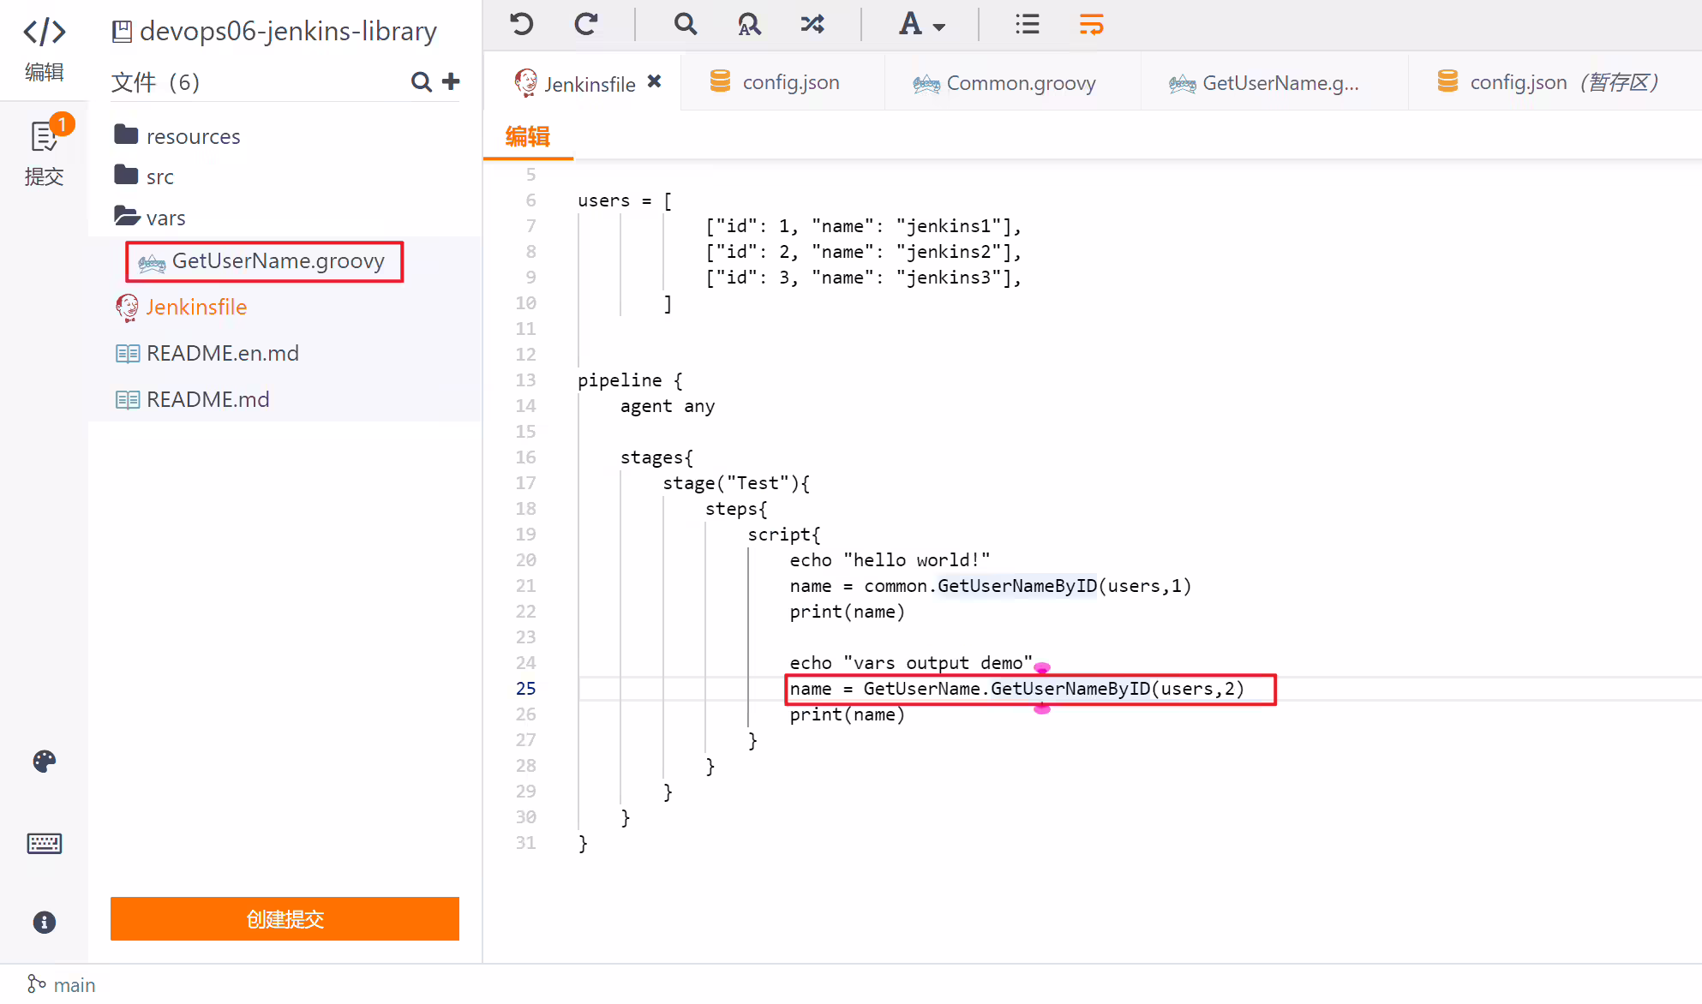
Task: Expand the resources folder
Action: pyautogui.click(x=177, y=136)
